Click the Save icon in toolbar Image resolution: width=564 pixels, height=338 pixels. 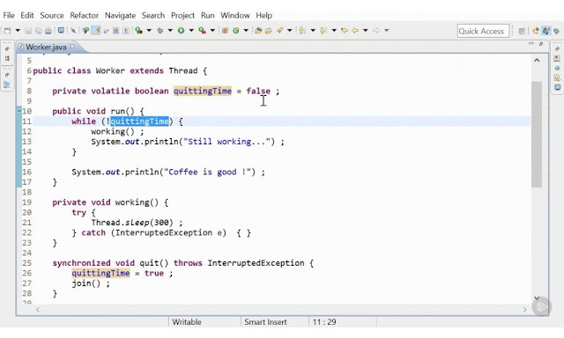[x=27, y=31]
